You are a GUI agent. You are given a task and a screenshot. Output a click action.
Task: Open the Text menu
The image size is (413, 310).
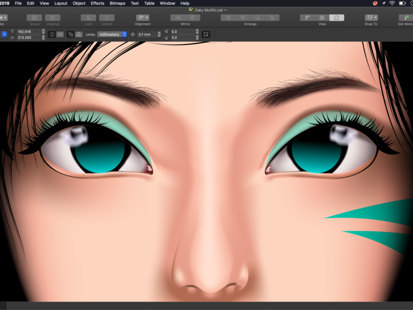point(135,3)
